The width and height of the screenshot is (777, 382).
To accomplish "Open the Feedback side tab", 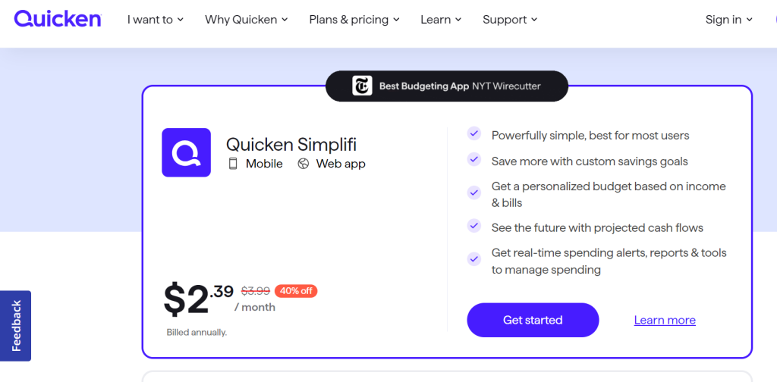I will (x=16, y=326).
